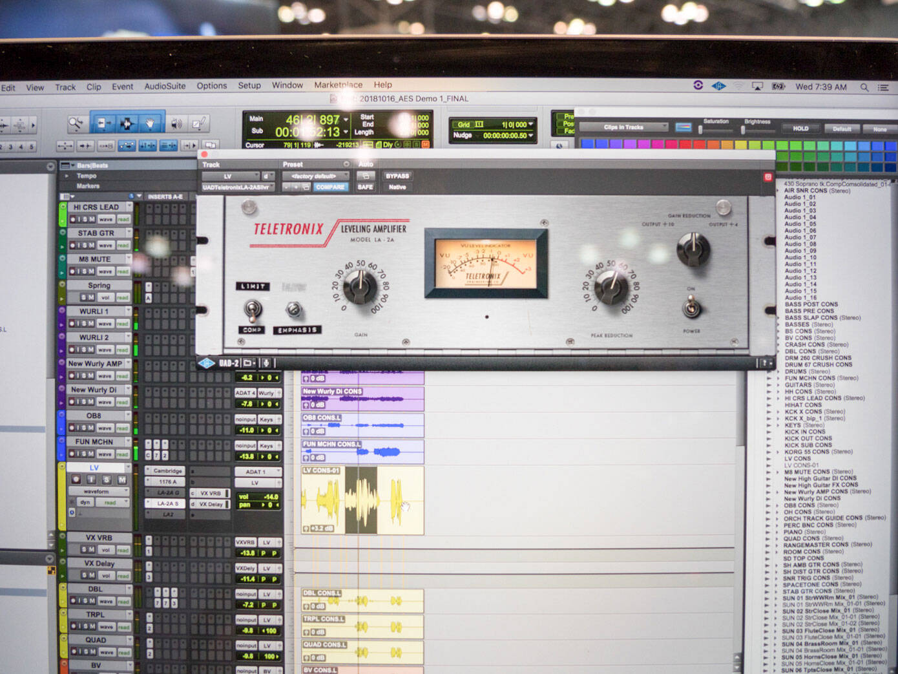Open macOS Notification Center list icon

883,87
